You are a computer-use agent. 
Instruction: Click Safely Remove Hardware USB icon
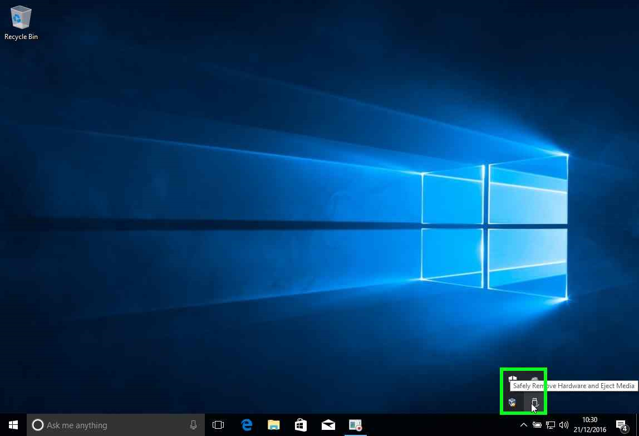click(x=535, y=403)
